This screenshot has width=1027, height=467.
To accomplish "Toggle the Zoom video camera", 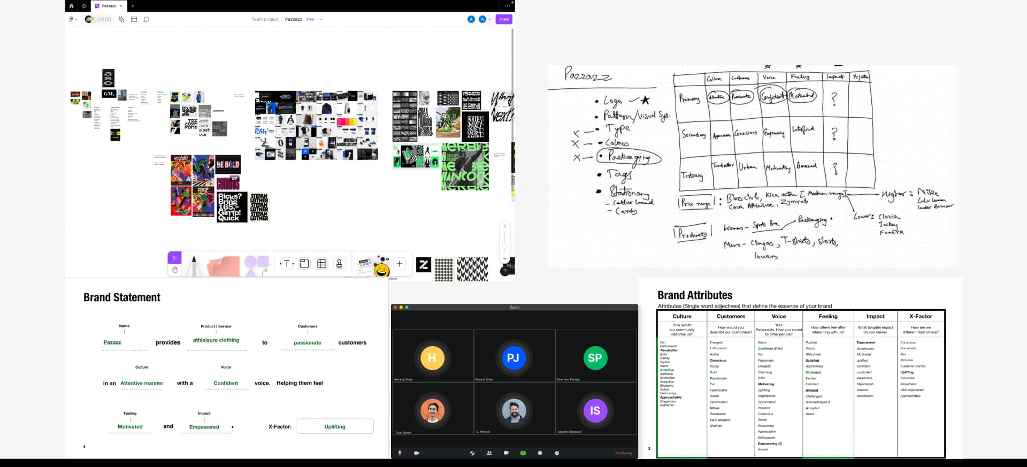I will click(417, 453).
